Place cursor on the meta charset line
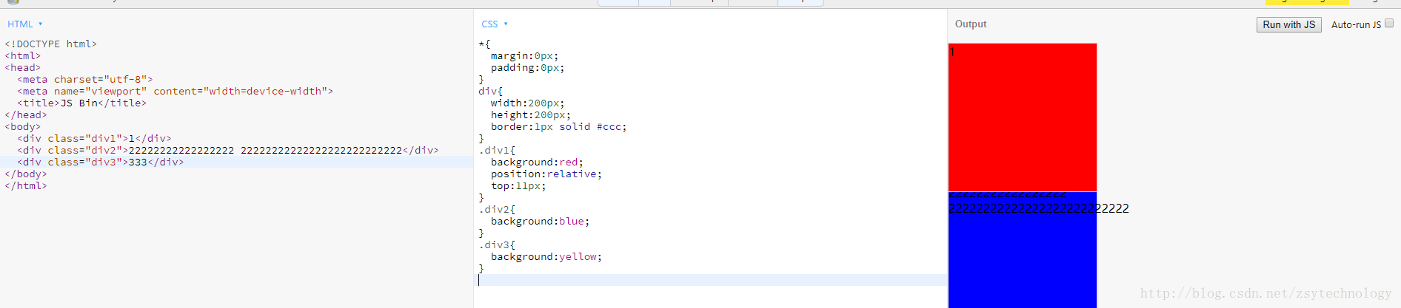This screenshot has height=308, width=1401. (x=85, y=80)
